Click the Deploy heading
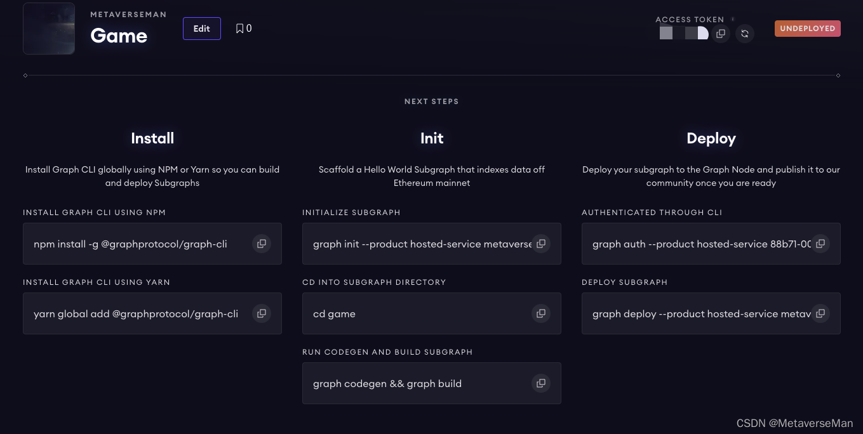The height and width of the screenshot is (434, 863). [711, 138]
